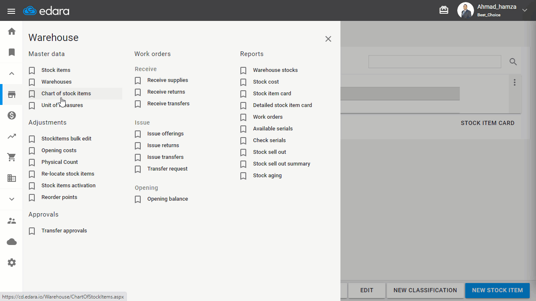This screenshot has height=301, width=536.
Task: Select the Warehouse store sidebar icon
Action: (x=12, y=94)
